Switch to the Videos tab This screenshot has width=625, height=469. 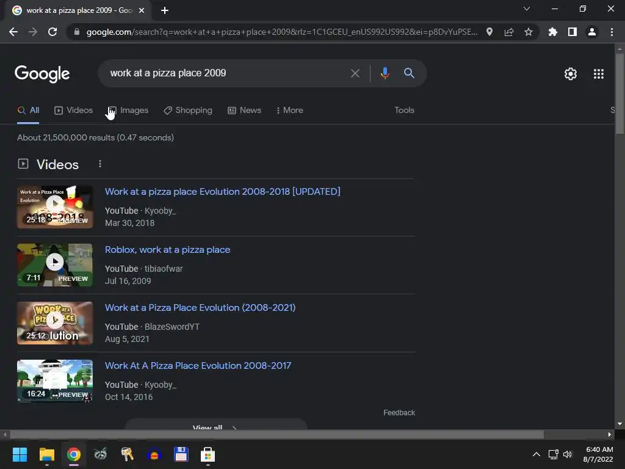73,111
